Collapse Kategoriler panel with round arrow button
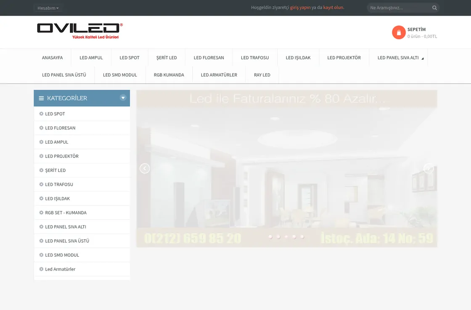471x310 pixels. (x=123, y=97)
